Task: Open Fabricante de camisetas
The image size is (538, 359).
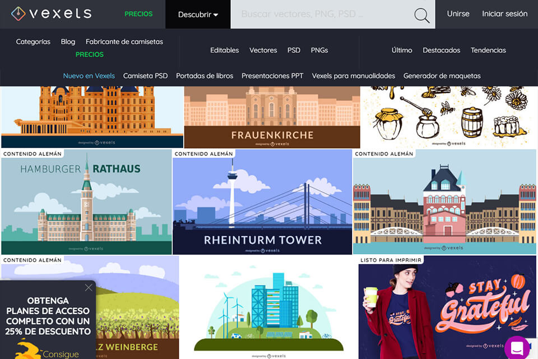Action: (124, 42)
